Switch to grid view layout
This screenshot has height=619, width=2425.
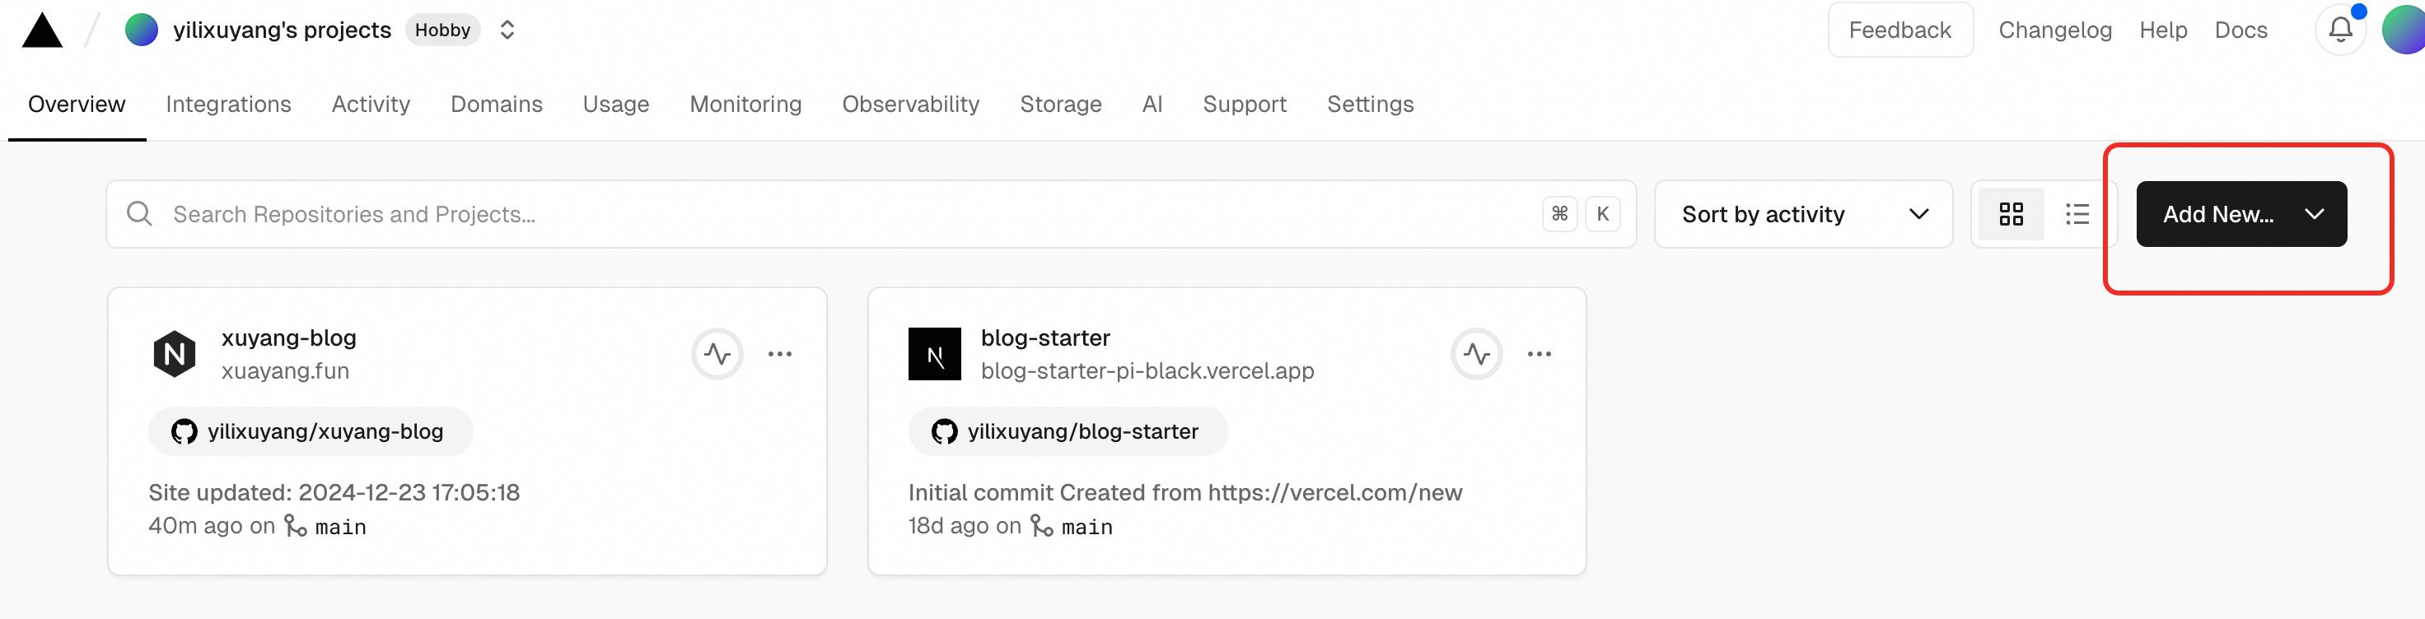pyautogui.click(x=2011, y=215)
